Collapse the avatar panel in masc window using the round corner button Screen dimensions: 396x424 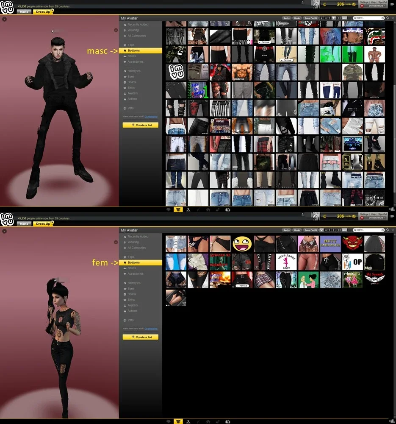tap(4, 19)
